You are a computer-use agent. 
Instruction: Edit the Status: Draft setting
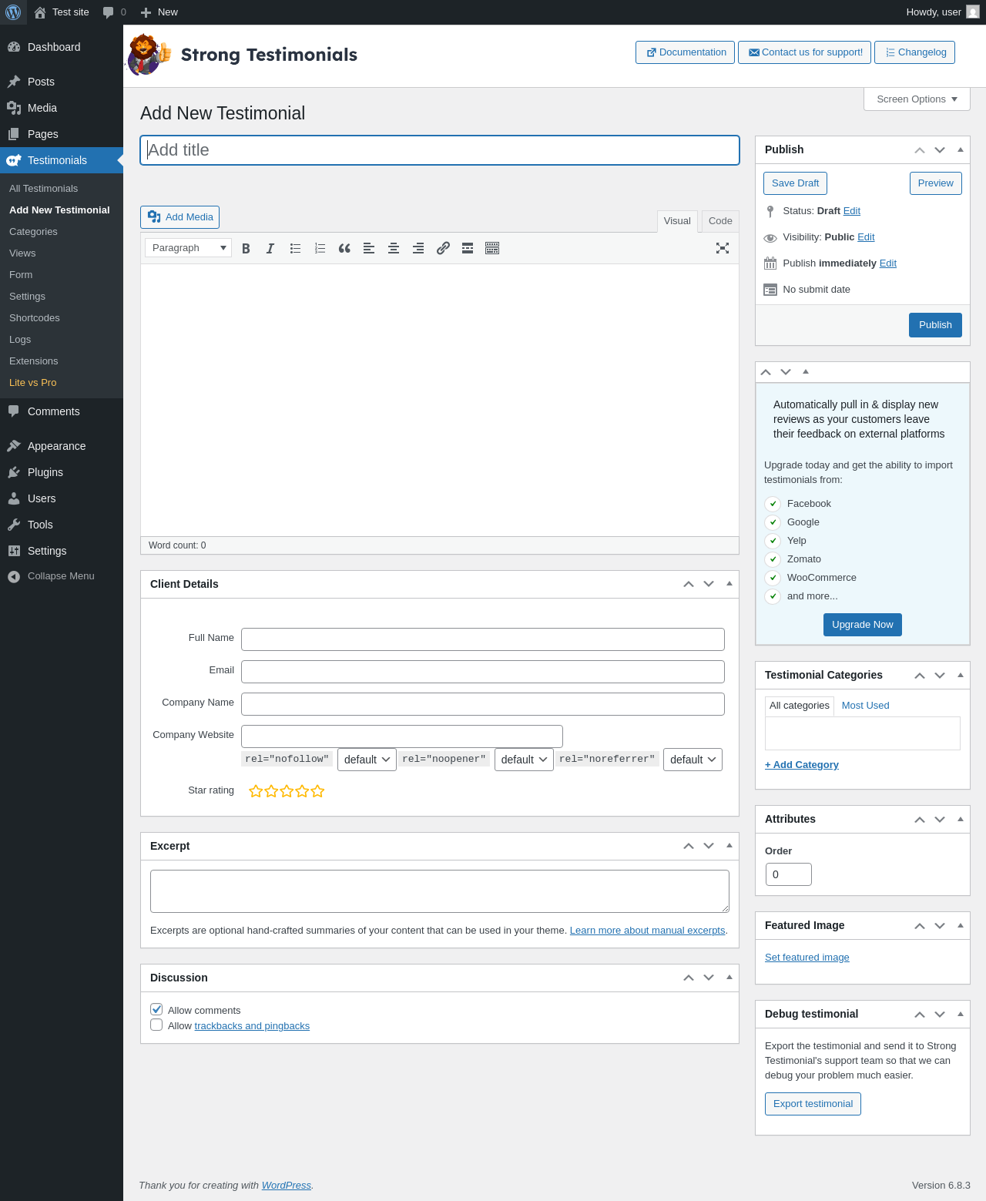[852, 211]
